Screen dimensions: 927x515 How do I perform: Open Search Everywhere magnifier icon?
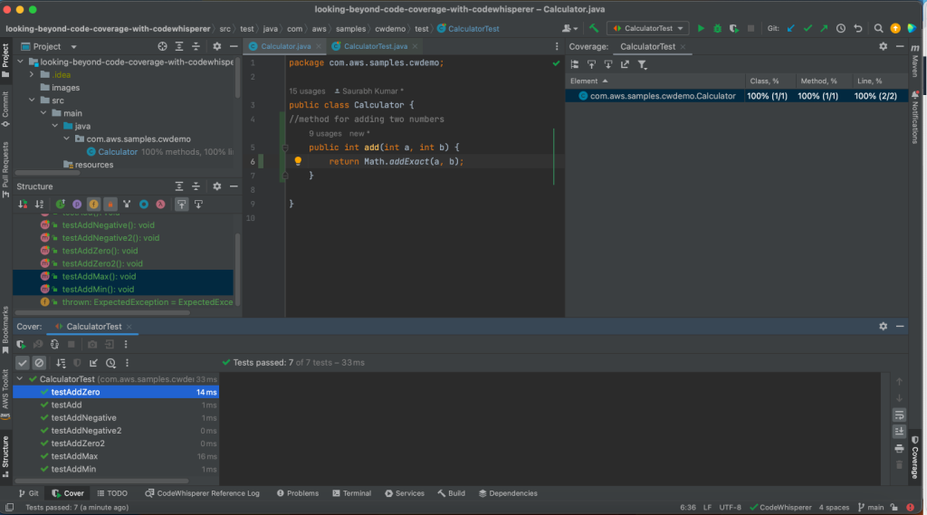[878, 28]
